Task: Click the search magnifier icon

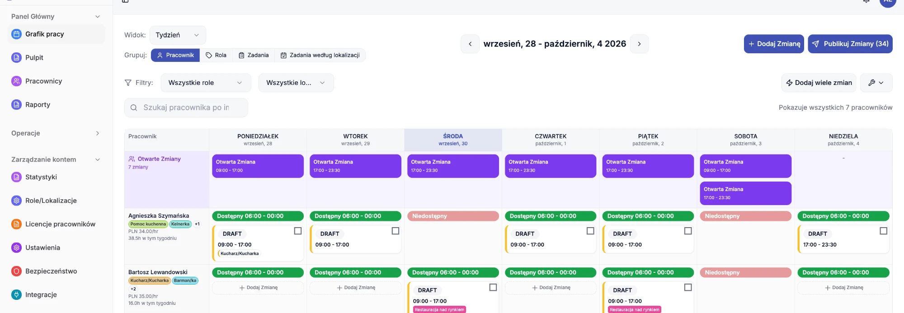Action: click(x=134, y=107)
